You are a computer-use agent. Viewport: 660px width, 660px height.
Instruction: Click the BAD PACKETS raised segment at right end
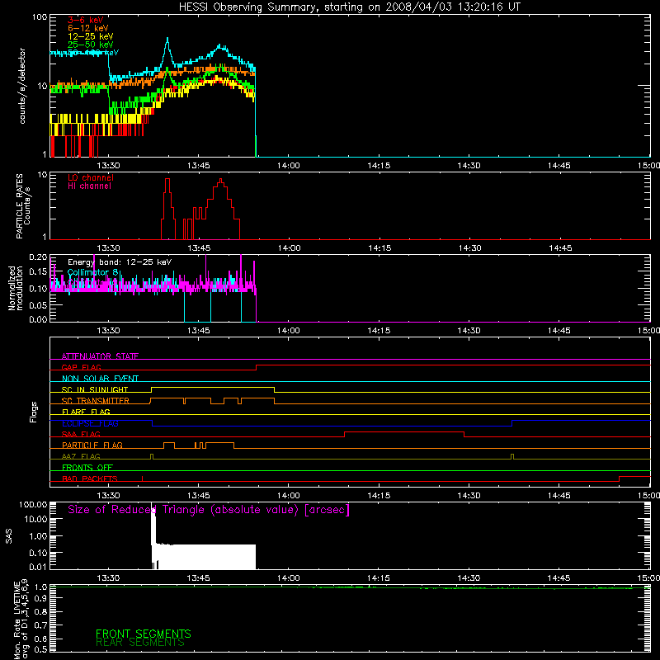(634, 477)
